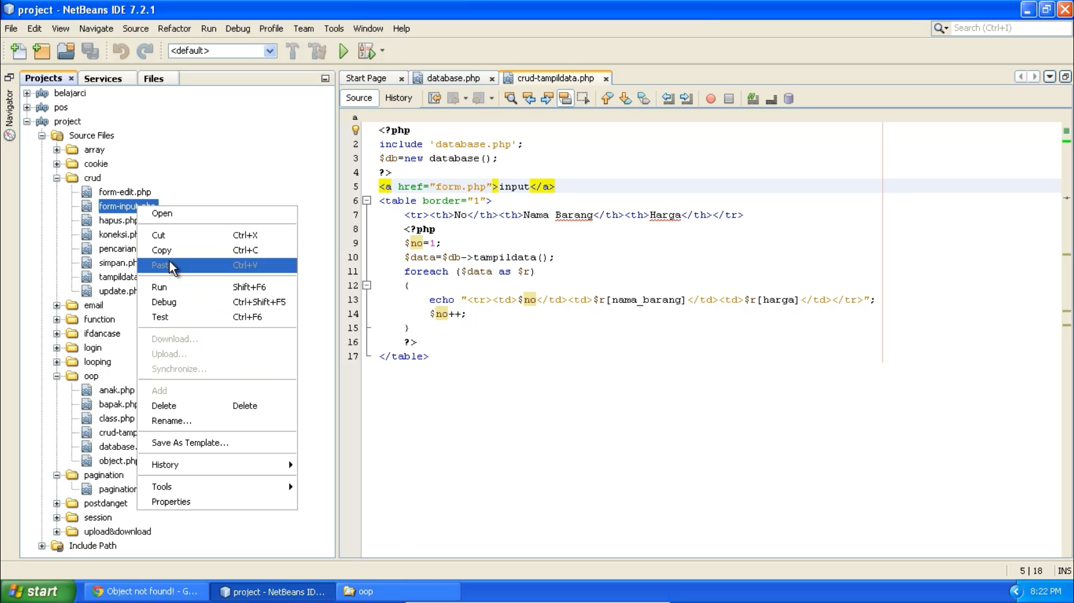Viewport: 1074px width, 603px height.
Task: Save all files
Action: pyautogui.click(x=90, y=51)
